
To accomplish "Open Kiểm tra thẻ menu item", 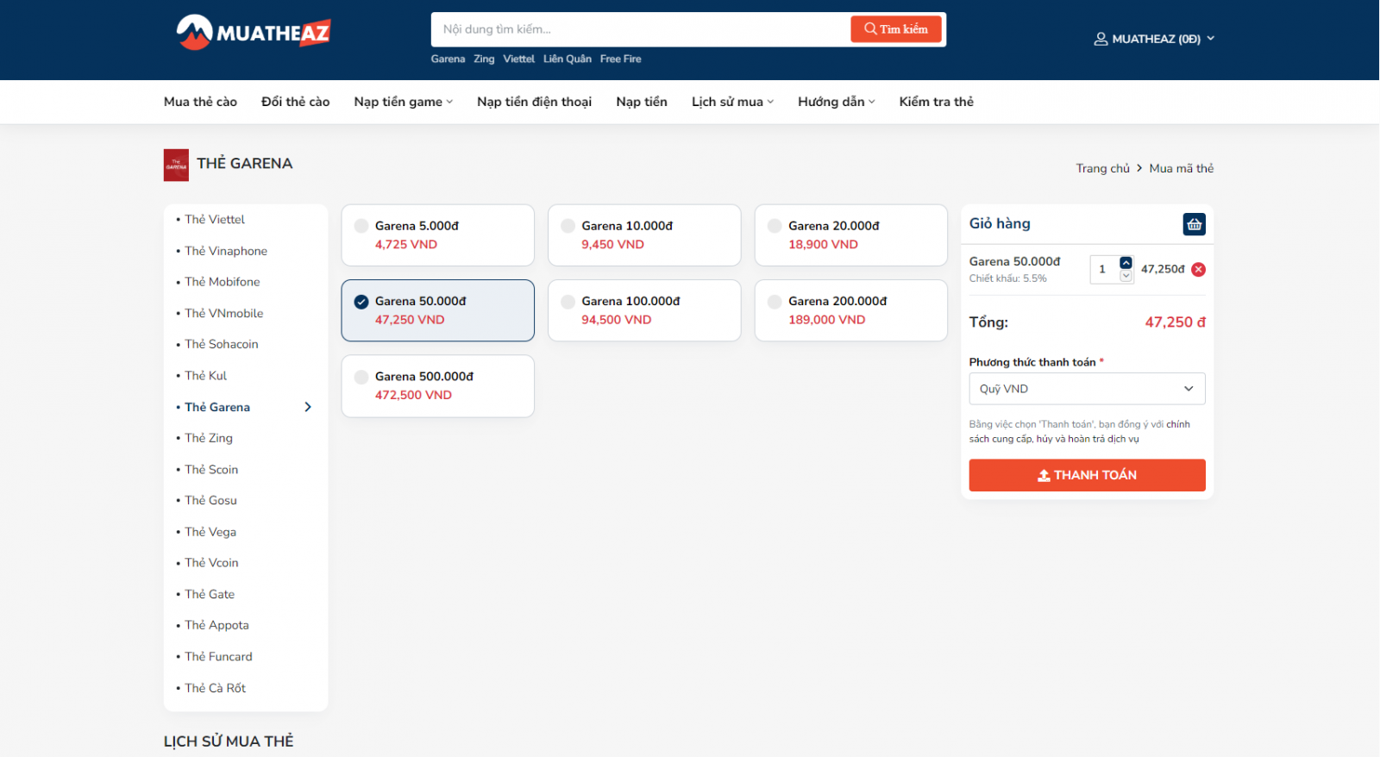I will point(936,102).
